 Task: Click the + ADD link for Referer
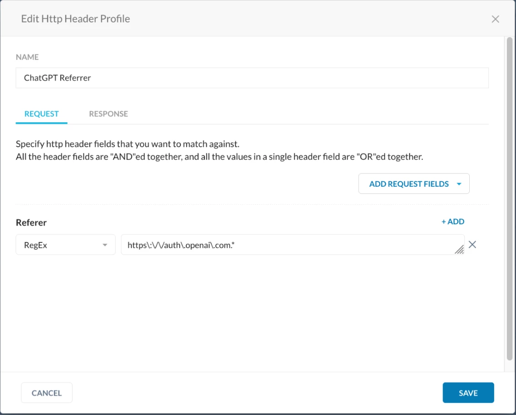pos(453,222)
